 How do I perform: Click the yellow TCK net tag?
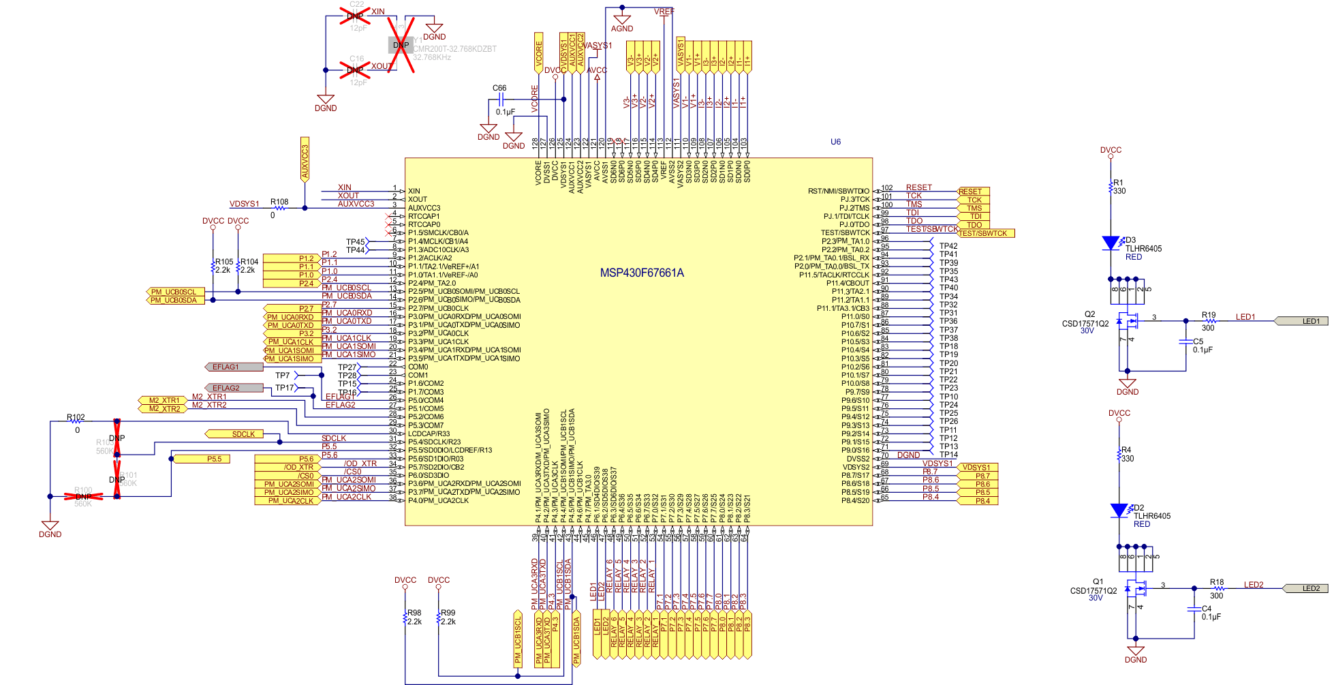(974, 200)
